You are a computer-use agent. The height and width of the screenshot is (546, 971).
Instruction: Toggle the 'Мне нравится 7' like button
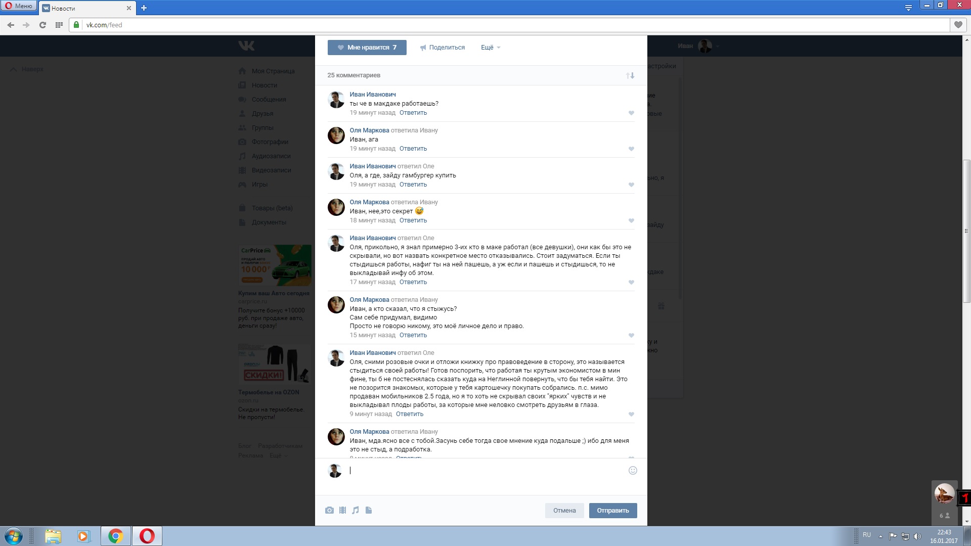click(x=367, y=48)
